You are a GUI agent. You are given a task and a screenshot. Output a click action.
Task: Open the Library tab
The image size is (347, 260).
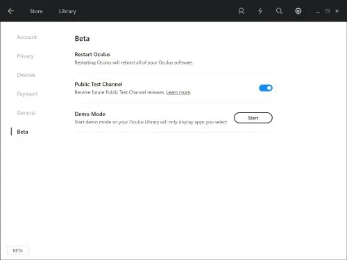[67, 11]
